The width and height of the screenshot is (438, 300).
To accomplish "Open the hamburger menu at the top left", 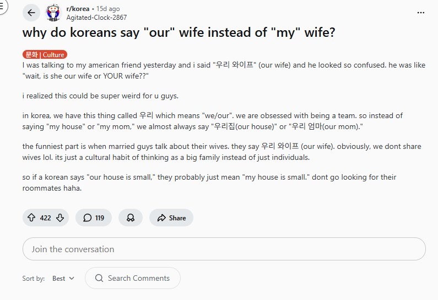I will [x=3, y=7].
